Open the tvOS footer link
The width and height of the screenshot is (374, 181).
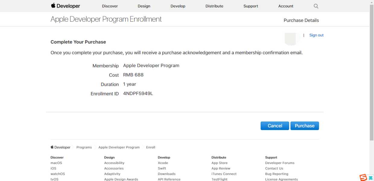55,179
